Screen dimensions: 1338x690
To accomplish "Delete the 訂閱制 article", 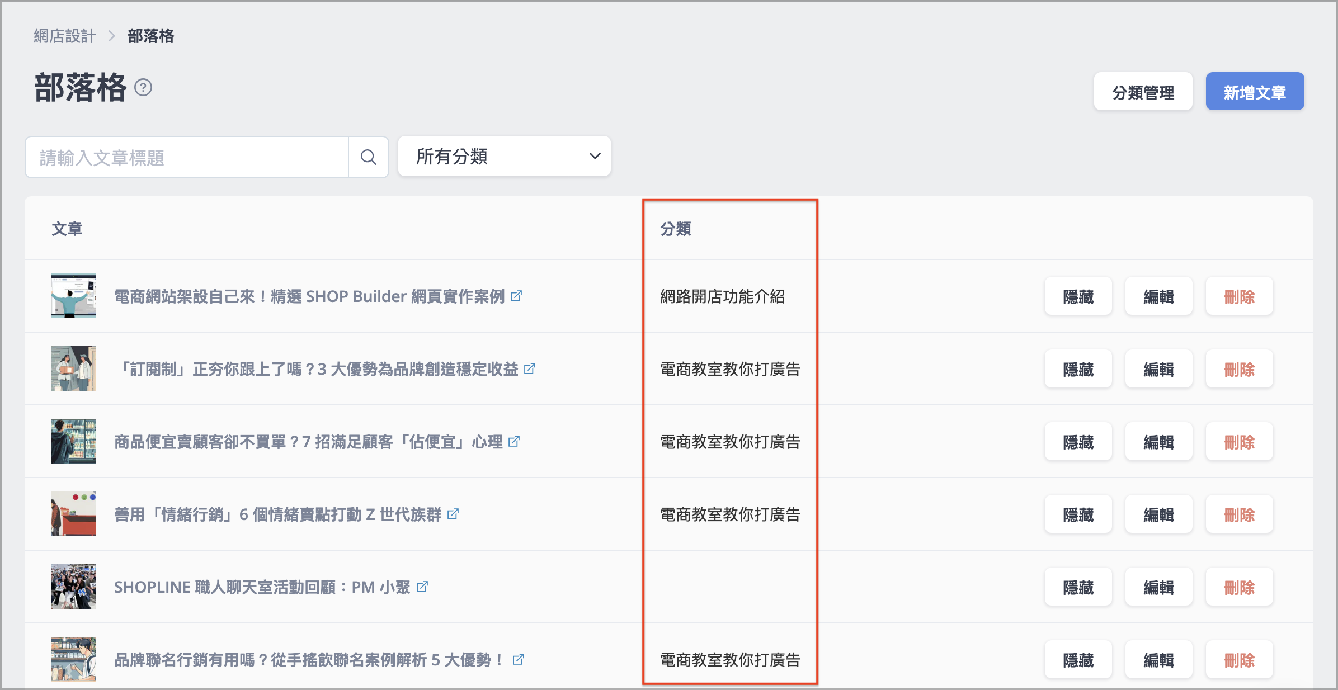I will click(1239, 369).
